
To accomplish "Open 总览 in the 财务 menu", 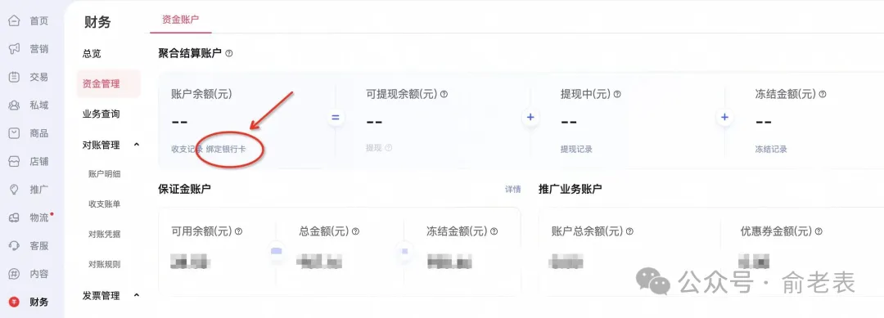I will click(92, 53).
